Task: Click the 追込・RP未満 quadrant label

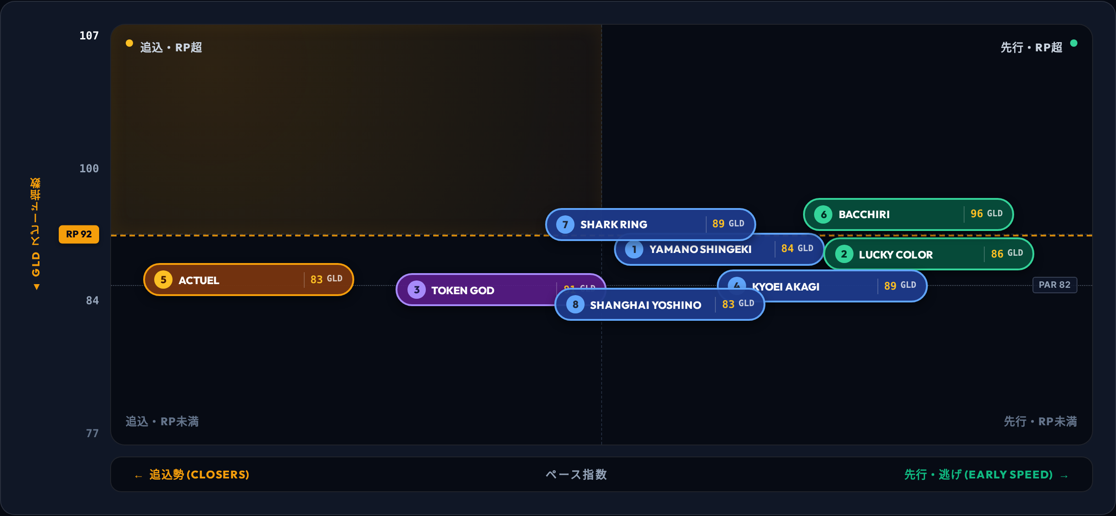Action: [x=162, y=422]
